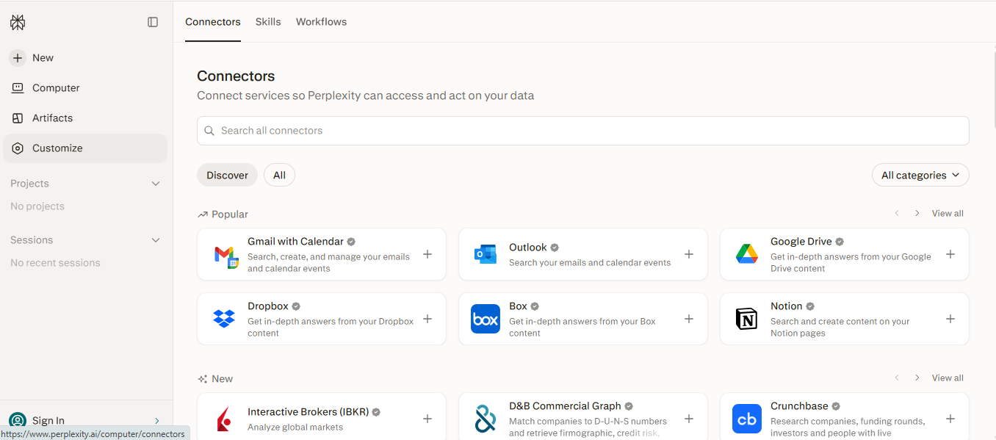Select Customize in the sidebar
This screenshot has width=996, height=440.
coord(85,148)
